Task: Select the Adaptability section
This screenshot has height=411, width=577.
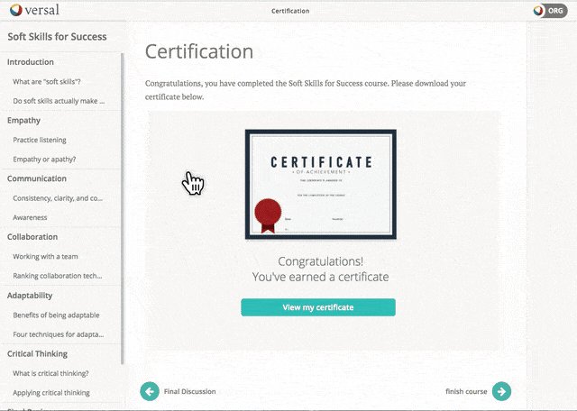Action: click(x=30, y=296)
